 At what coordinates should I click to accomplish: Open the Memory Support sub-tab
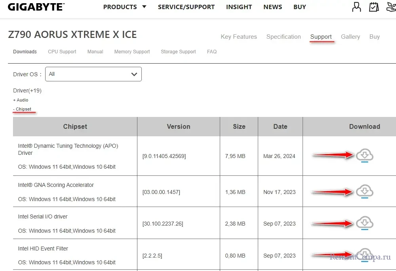coord(132,52)
